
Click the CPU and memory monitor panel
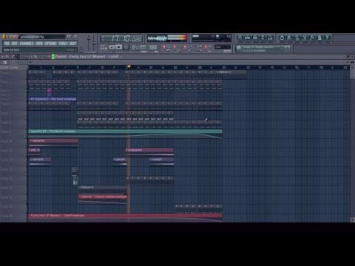pos(212,38)
